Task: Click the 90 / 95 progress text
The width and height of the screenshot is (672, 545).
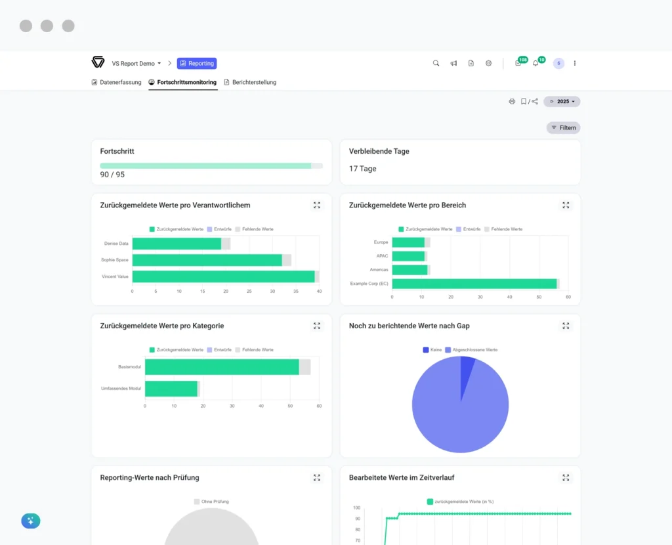Action: pyautogui.click(x=112, y=175)
